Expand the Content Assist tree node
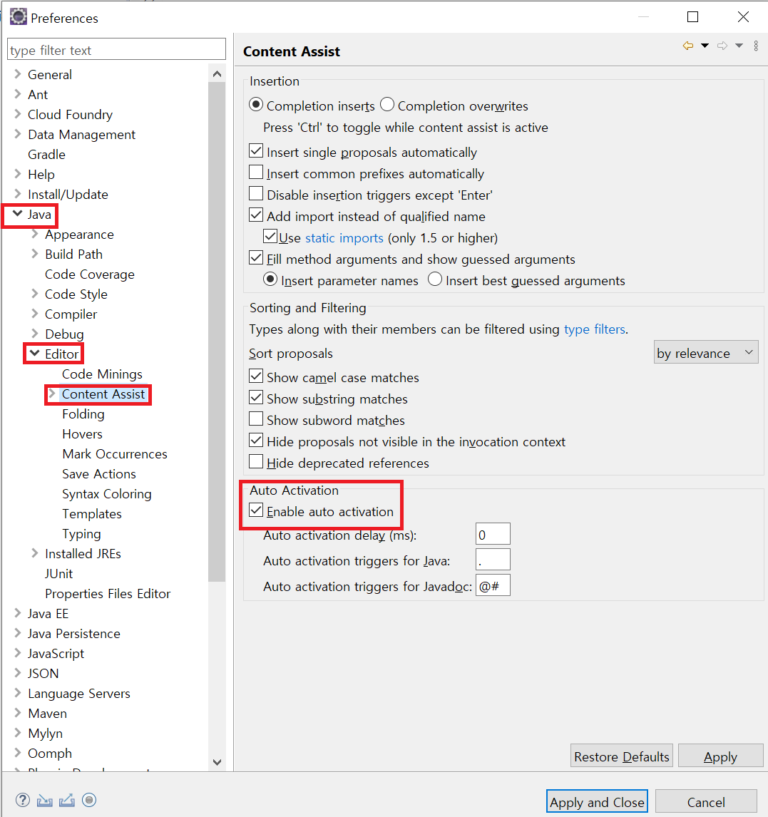Image resolution: width=768 pixels, height=817 pixels. point(51,394)
